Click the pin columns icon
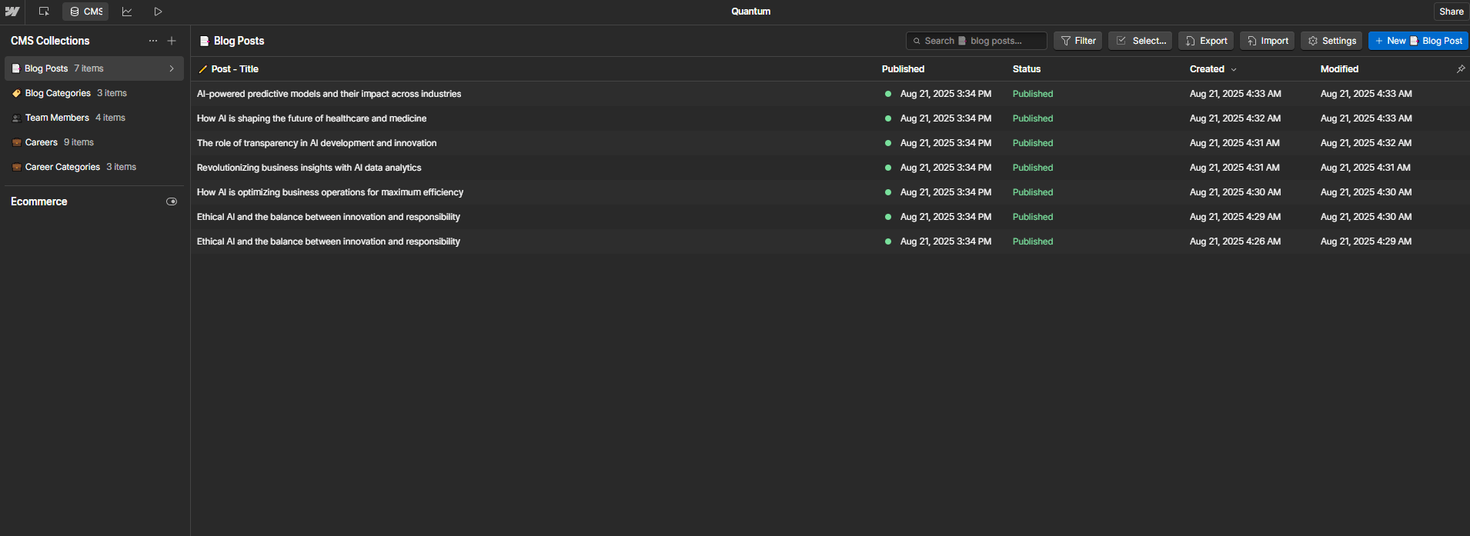This screenshot has width=1470, height=536. click(x=1461, y=69)
